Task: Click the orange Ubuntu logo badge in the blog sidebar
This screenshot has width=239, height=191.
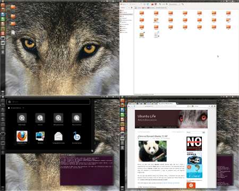Action: [191, 185]
